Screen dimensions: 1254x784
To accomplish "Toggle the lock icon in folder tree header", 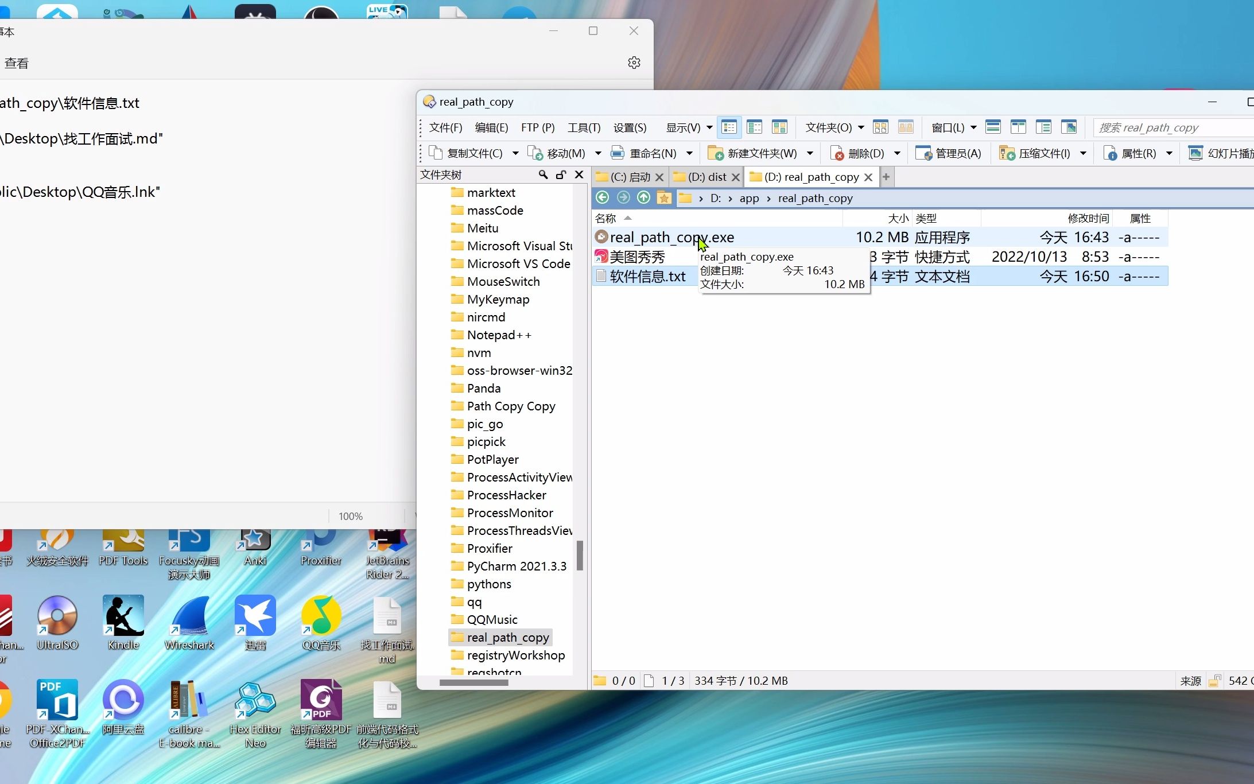I will [x=561, y=174].
